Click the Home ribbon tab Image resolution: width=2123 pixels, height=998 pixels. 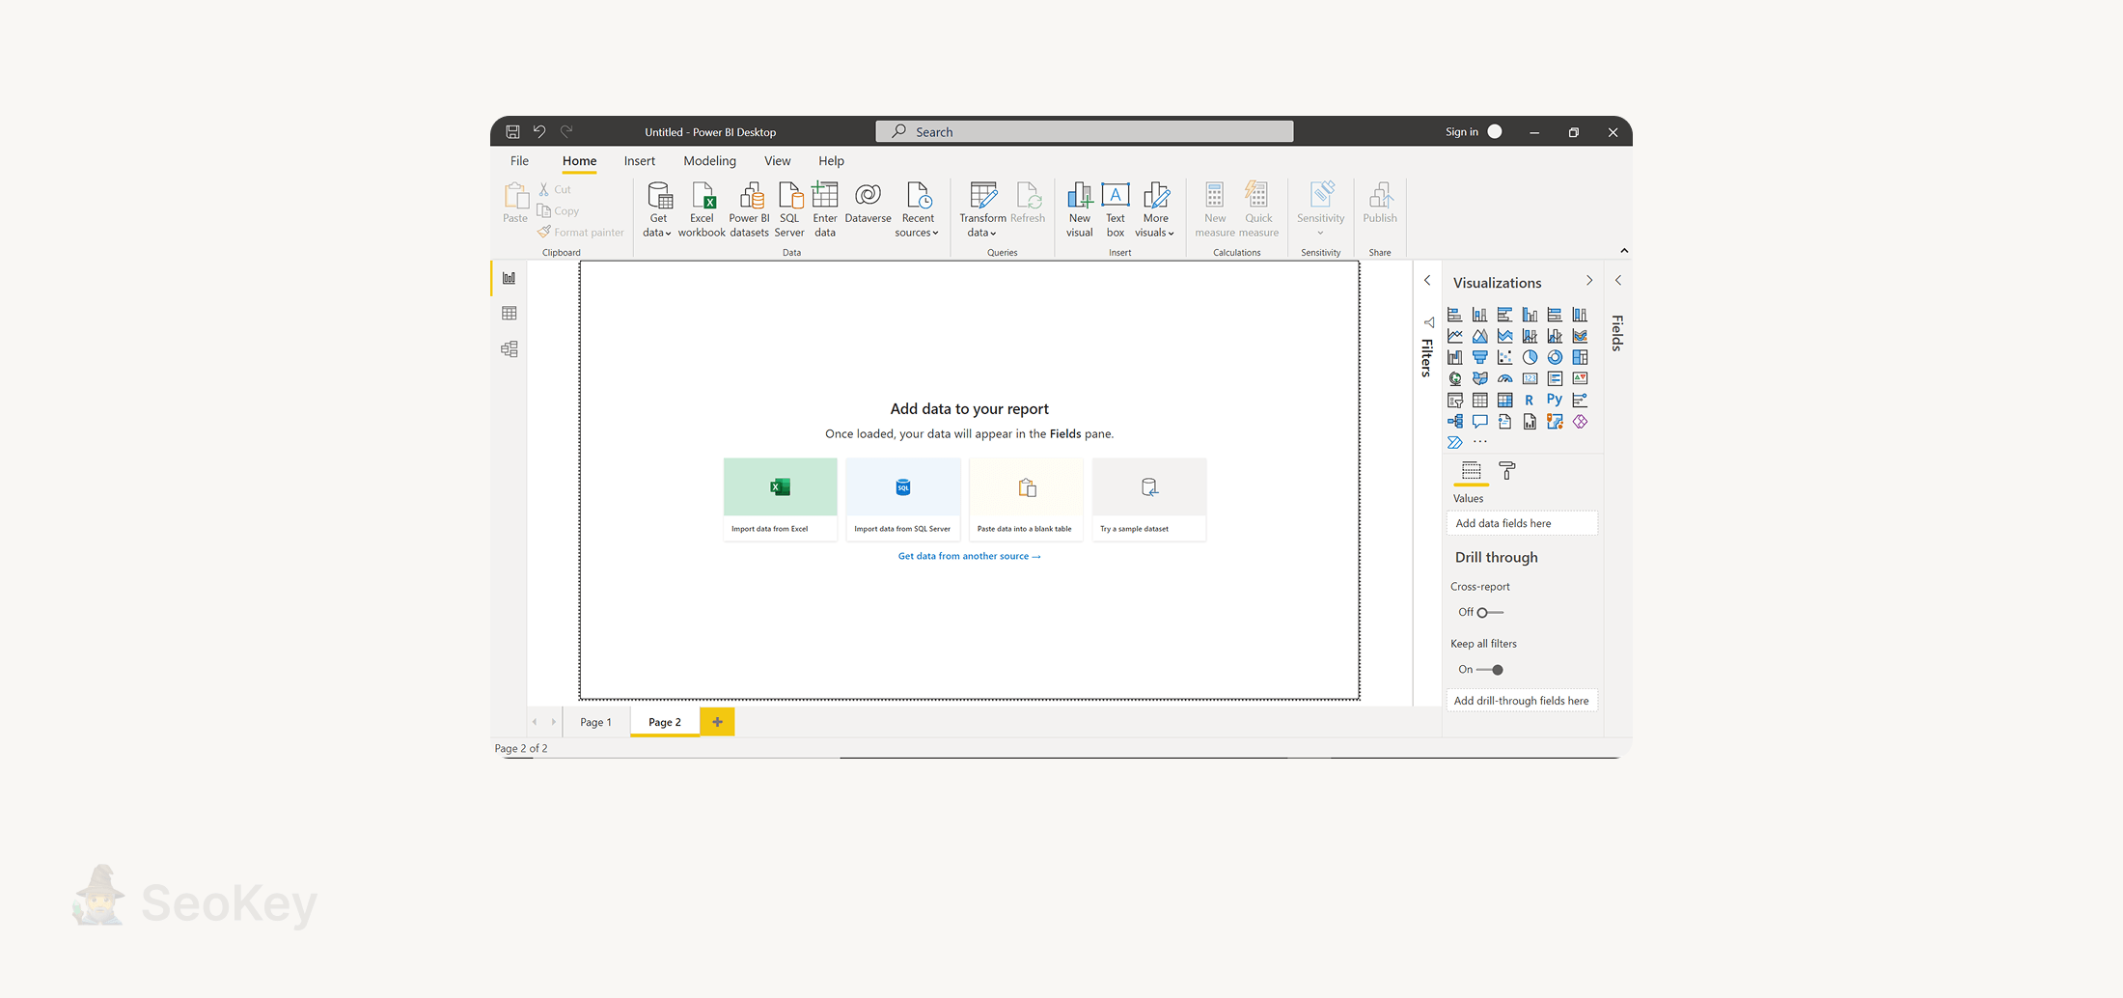(x=579, y=161)
